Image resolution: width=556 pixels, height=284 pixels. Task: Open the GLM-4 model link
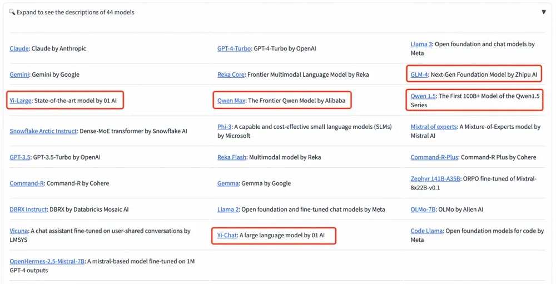(419, 74)
